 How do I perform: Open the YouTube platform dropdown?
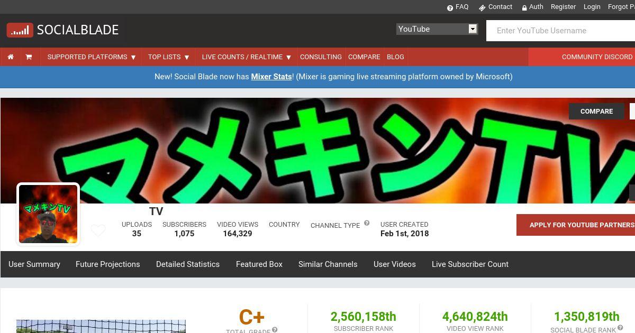(437, 29)
